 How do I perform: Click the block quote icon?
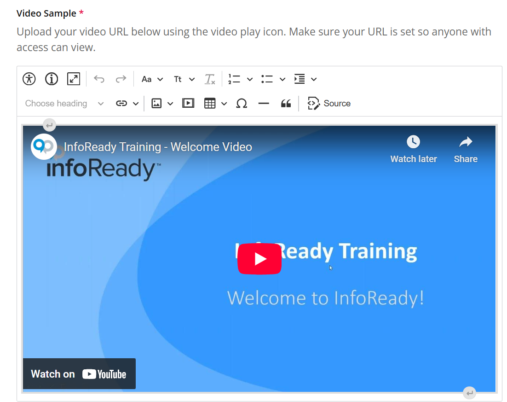click(286, 104)
